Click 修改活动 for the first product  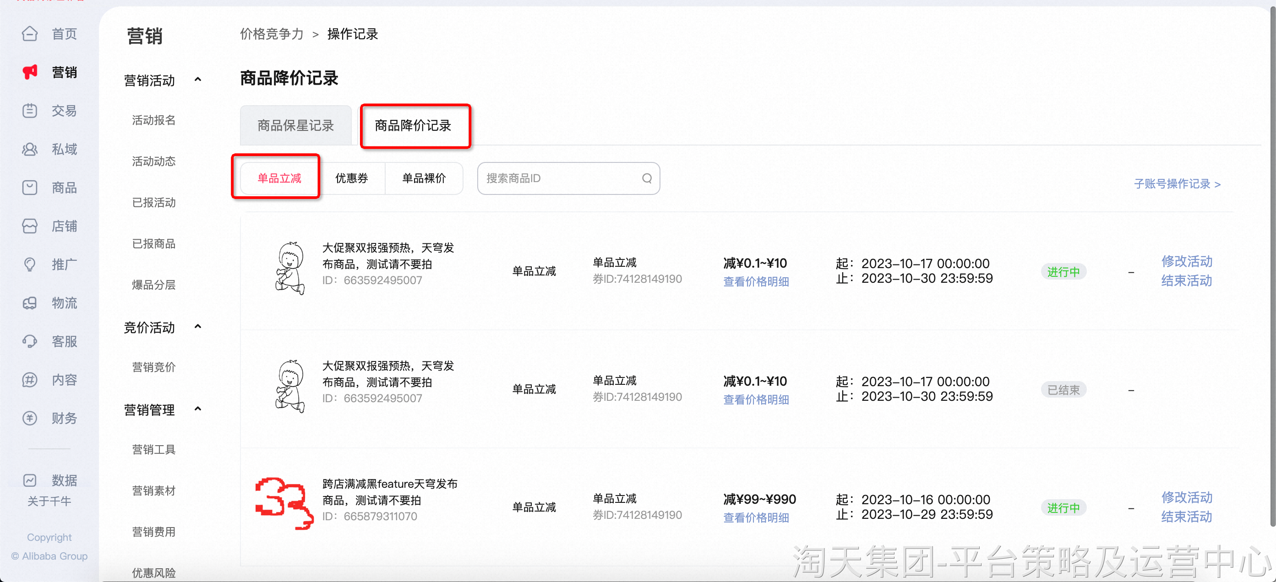click(1187, 261)
